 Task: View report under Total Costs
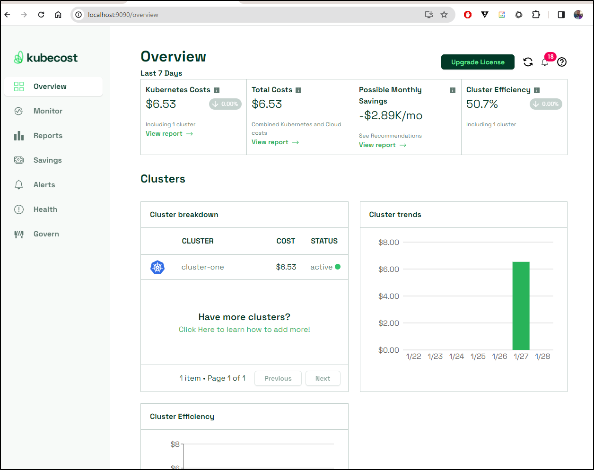tap(275, 142)
